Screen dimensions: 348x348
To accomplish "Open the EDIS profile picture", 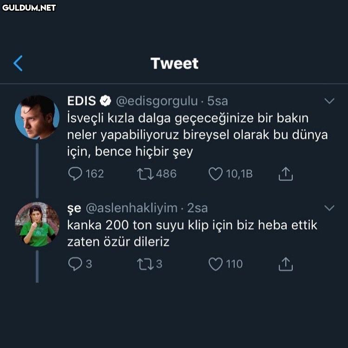I will pos(37,117).
